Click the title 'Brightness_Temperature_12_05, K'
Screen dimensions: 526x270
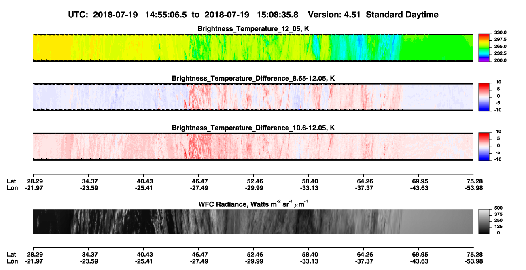(x=253, y=29)
